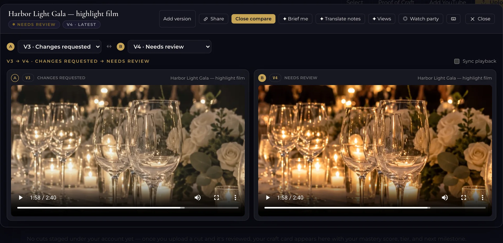Click the film title text in panel B header
Viewport: 503px width, 243px height.
455,78
